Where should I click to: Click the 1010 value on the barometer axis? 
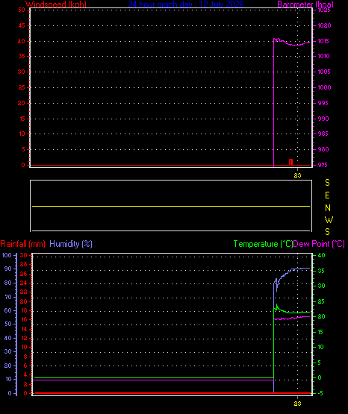(323, 56)
